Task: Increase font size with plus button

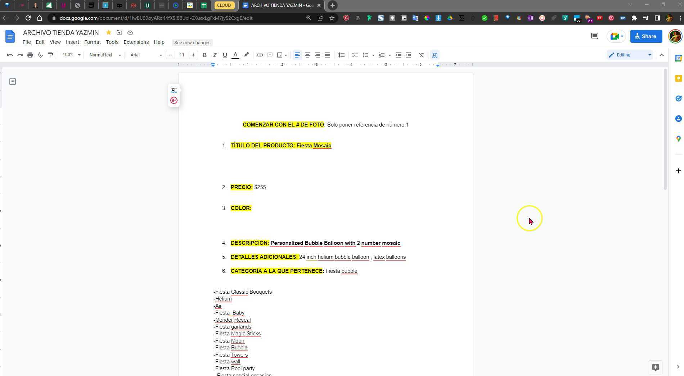Action: point(193,55)
